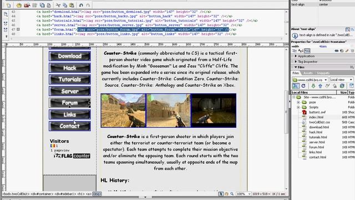Viewport: 355px width, 200px height.
Task: Switch to the Snippets tab
Action: click(323, 73)
